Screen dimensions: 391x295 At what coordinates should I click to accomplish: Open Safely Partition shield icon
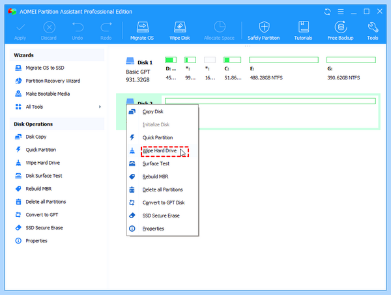[264, 27]
